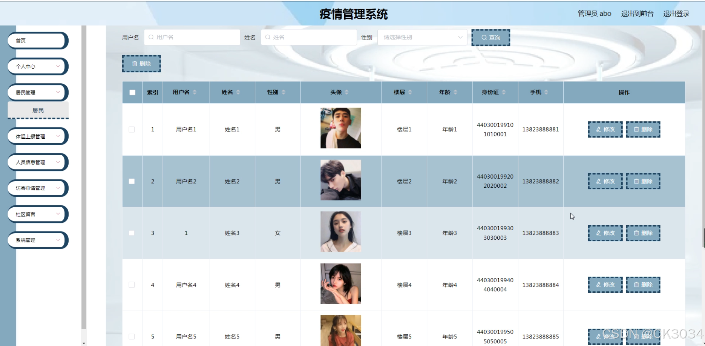This screenshot has height=346, width=705.
Task: Click 修改 button for 姓名3 row
Action: coord(605,233)
